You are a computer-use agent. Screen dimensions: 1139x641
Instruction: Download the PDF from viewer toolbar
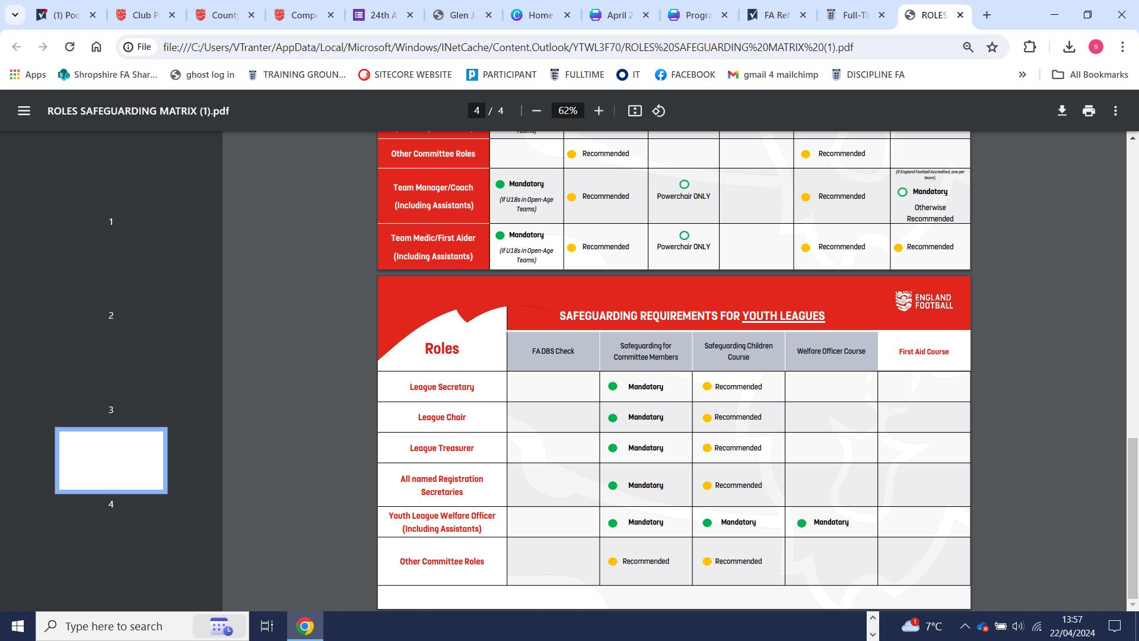[1062, 111]
